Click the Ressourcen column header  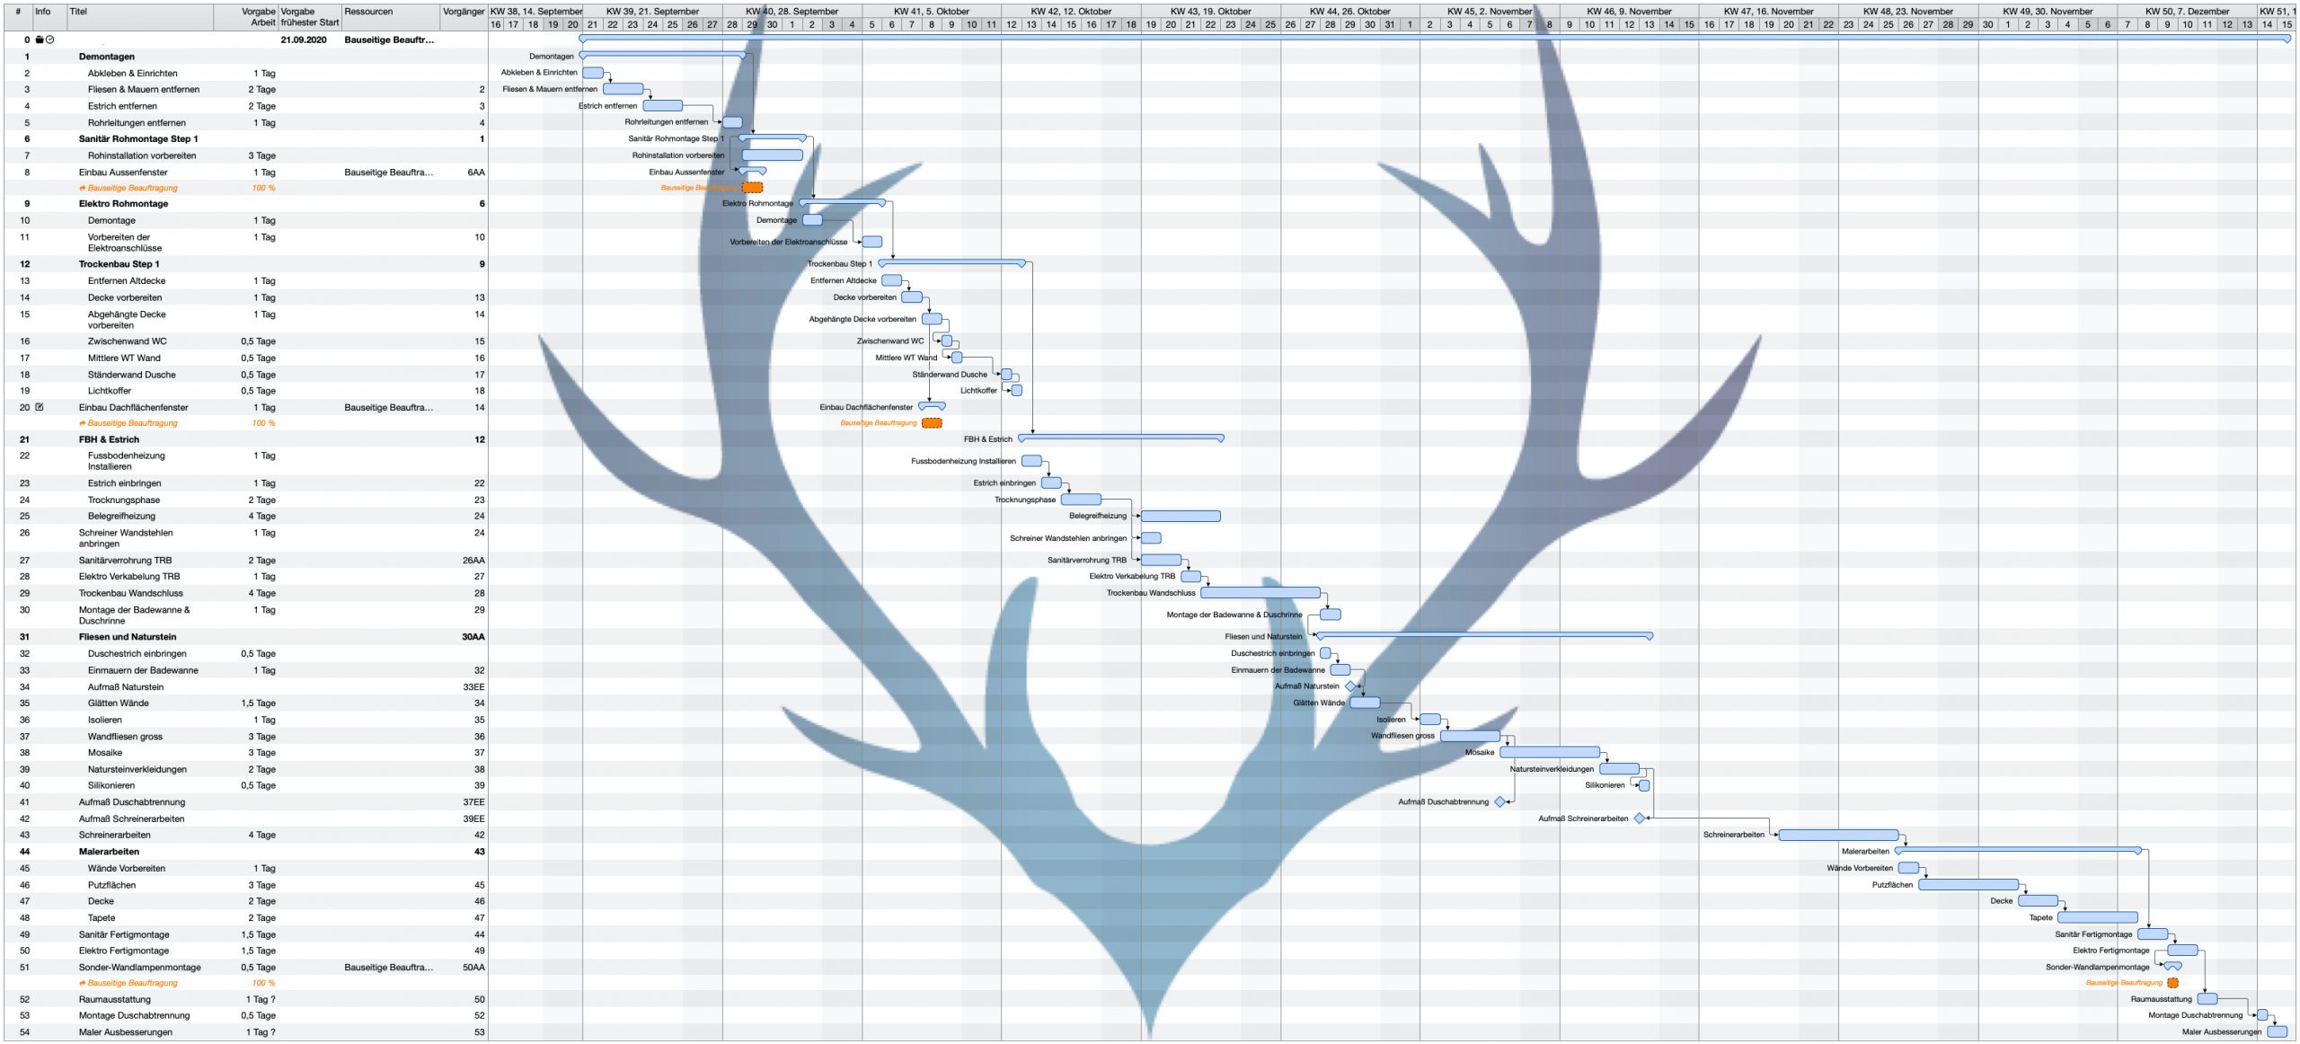click(x=368, y=12)
